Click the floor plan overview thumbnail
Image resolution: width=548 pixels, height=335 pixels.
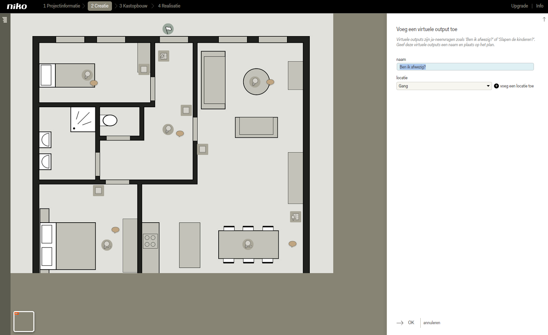[x=24, y=322]
